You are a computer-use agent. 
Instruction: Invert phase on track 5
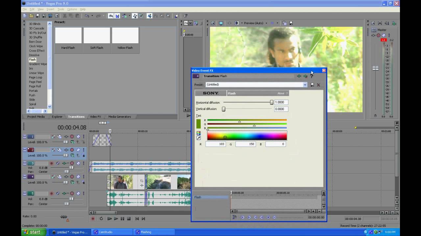[x=58, y=193]
